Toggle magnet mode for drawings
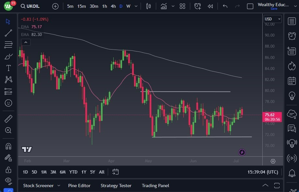The image size is (299, 192). click(8, 146)
